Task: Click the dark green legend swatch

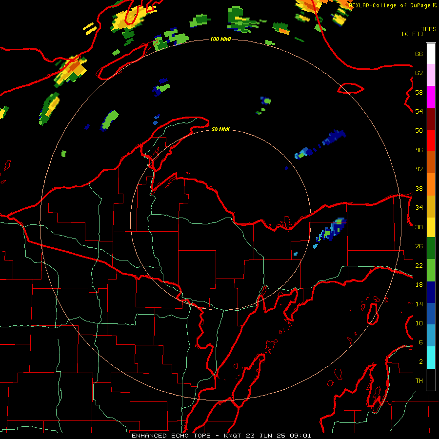Action: click(x=431, y=248)
